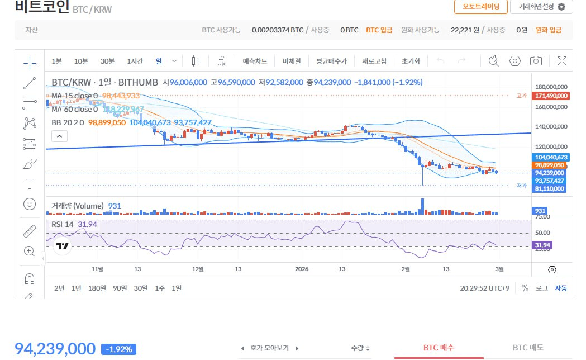Open the candle chart style dropdown
The height and width of the screenshot is (360, 586).
[196, 60]
